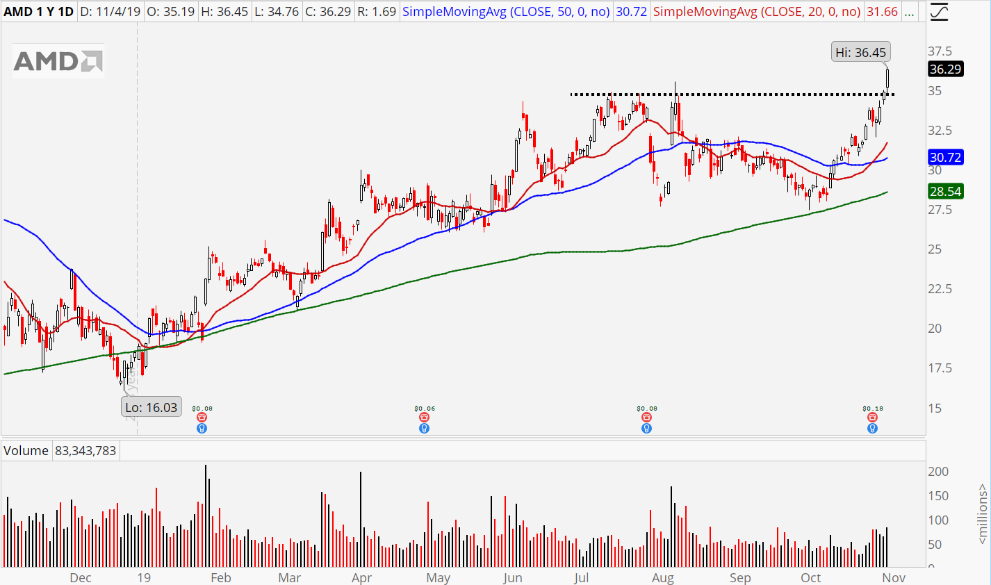Viewport: 991px width, 585px height.
Task: Click the blue lightbulb icon below $0.18 earnings
Action: click(x=872, y=429)
